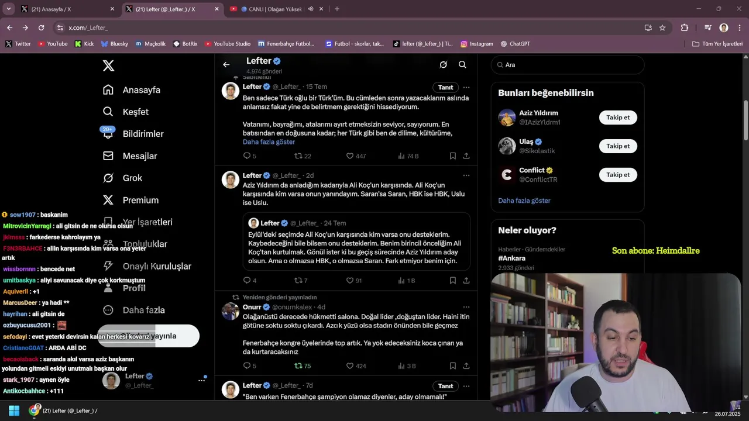Open Onurr's profile avatar
The width and height of the screenshot is (749, 421).
tap(231, 311)
